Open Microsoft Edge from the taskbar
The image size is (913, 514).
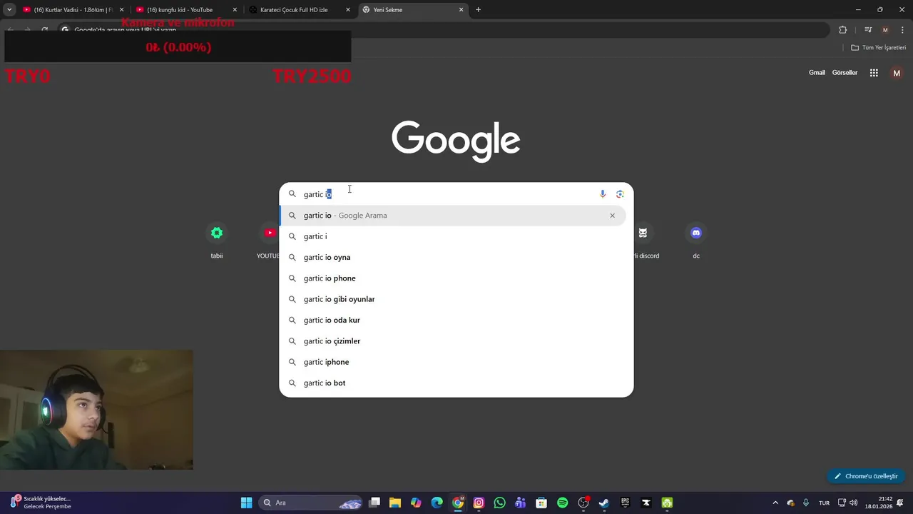[437, 503]
